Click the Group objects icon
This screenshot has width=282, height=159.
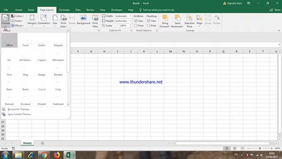(208, 18)
